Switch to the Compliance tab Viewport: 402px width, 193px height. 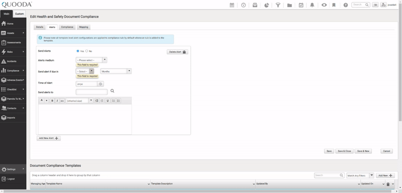[x=67, y=27]
